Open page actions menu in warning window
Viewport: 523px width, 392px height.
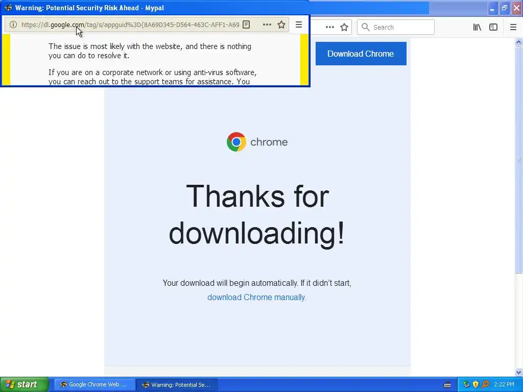[267, 24]
